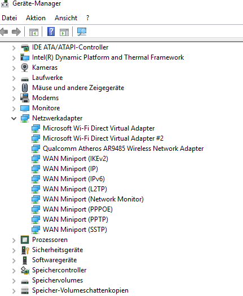
Task: Click the icon of WAN Miniport (SSTP)
Action: (x=36, y=230)
